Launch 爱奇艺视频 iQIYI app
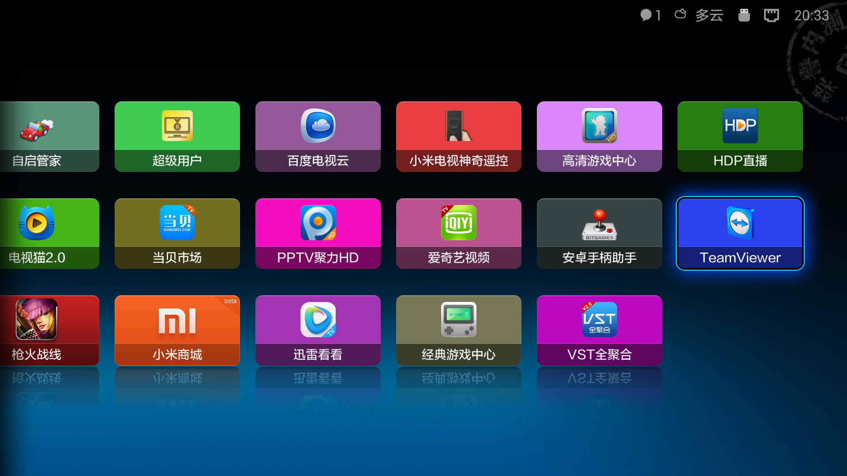847x476 pixels. coord(458,233)
